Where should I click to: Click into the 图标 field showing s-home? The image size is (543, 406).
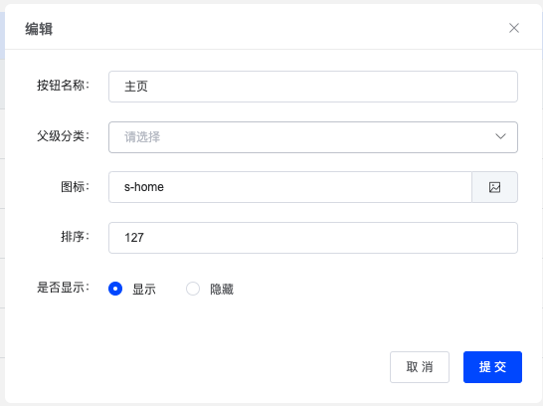290,187
